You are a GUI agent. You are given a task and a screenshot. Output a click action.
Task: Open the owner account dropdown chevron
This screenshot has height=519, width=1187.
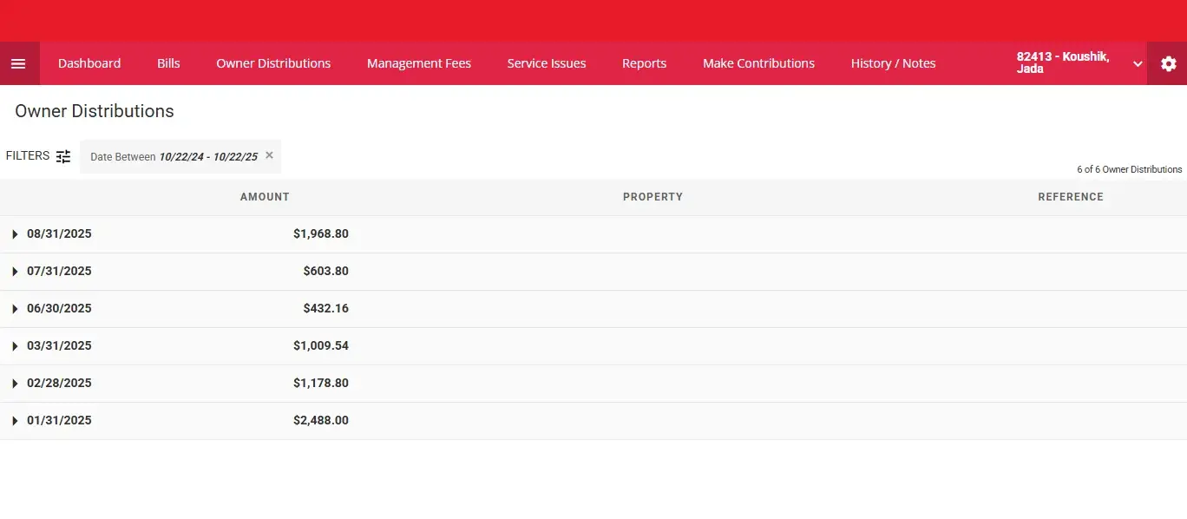1137,64
